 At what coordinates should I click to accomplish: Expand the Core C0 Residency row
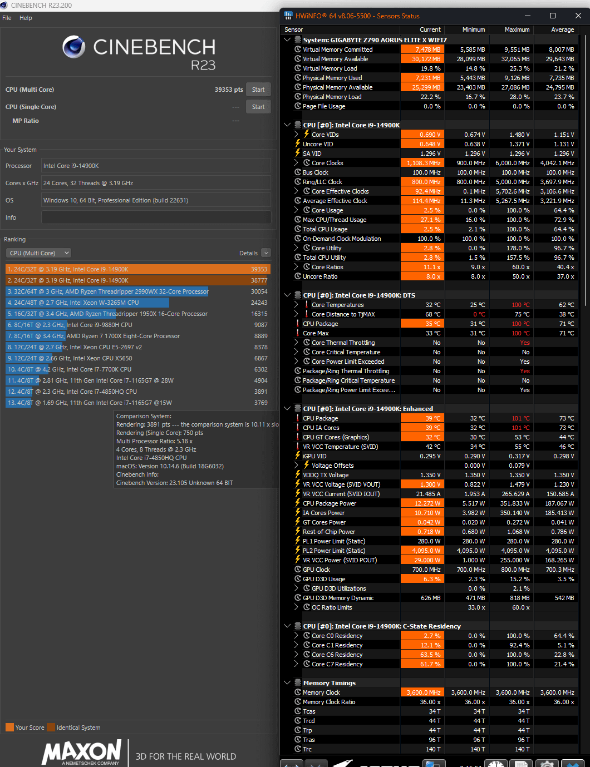[297, 636]
